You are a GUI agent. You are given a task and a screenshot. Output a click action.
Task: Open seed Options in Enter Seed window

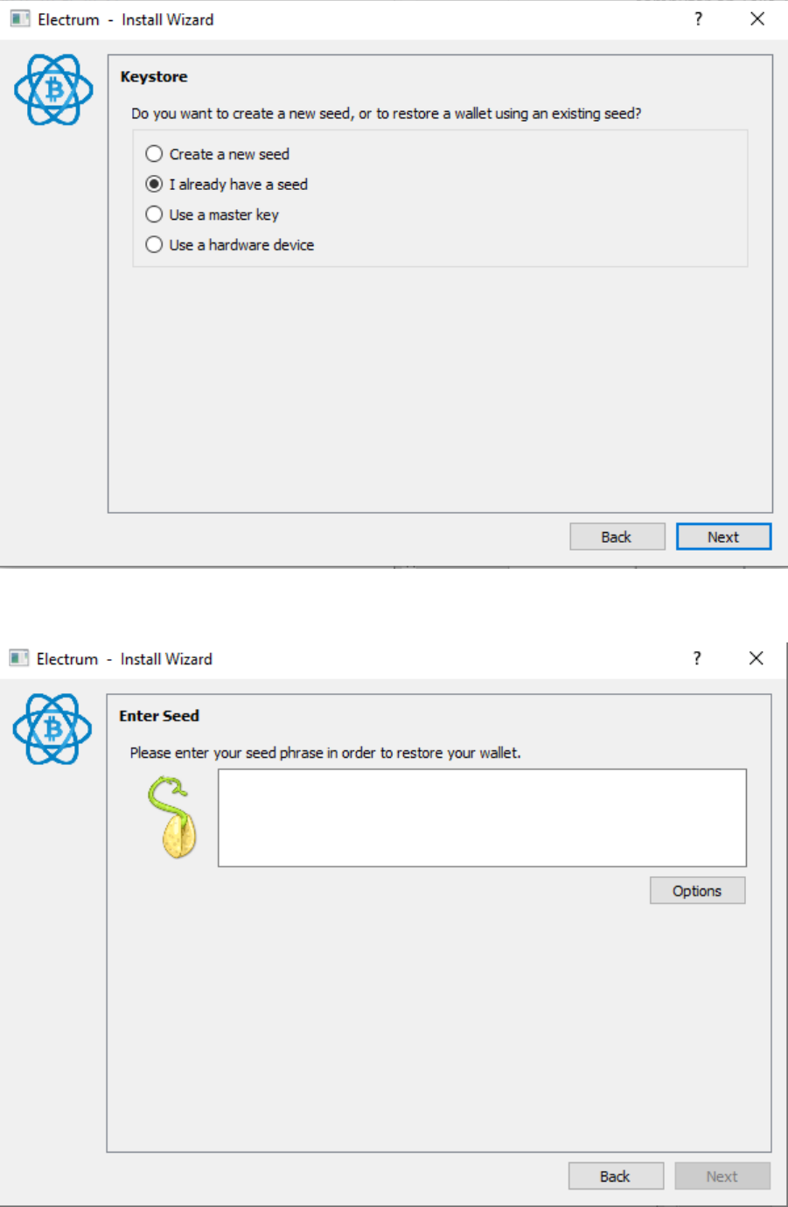click(697, 891)
